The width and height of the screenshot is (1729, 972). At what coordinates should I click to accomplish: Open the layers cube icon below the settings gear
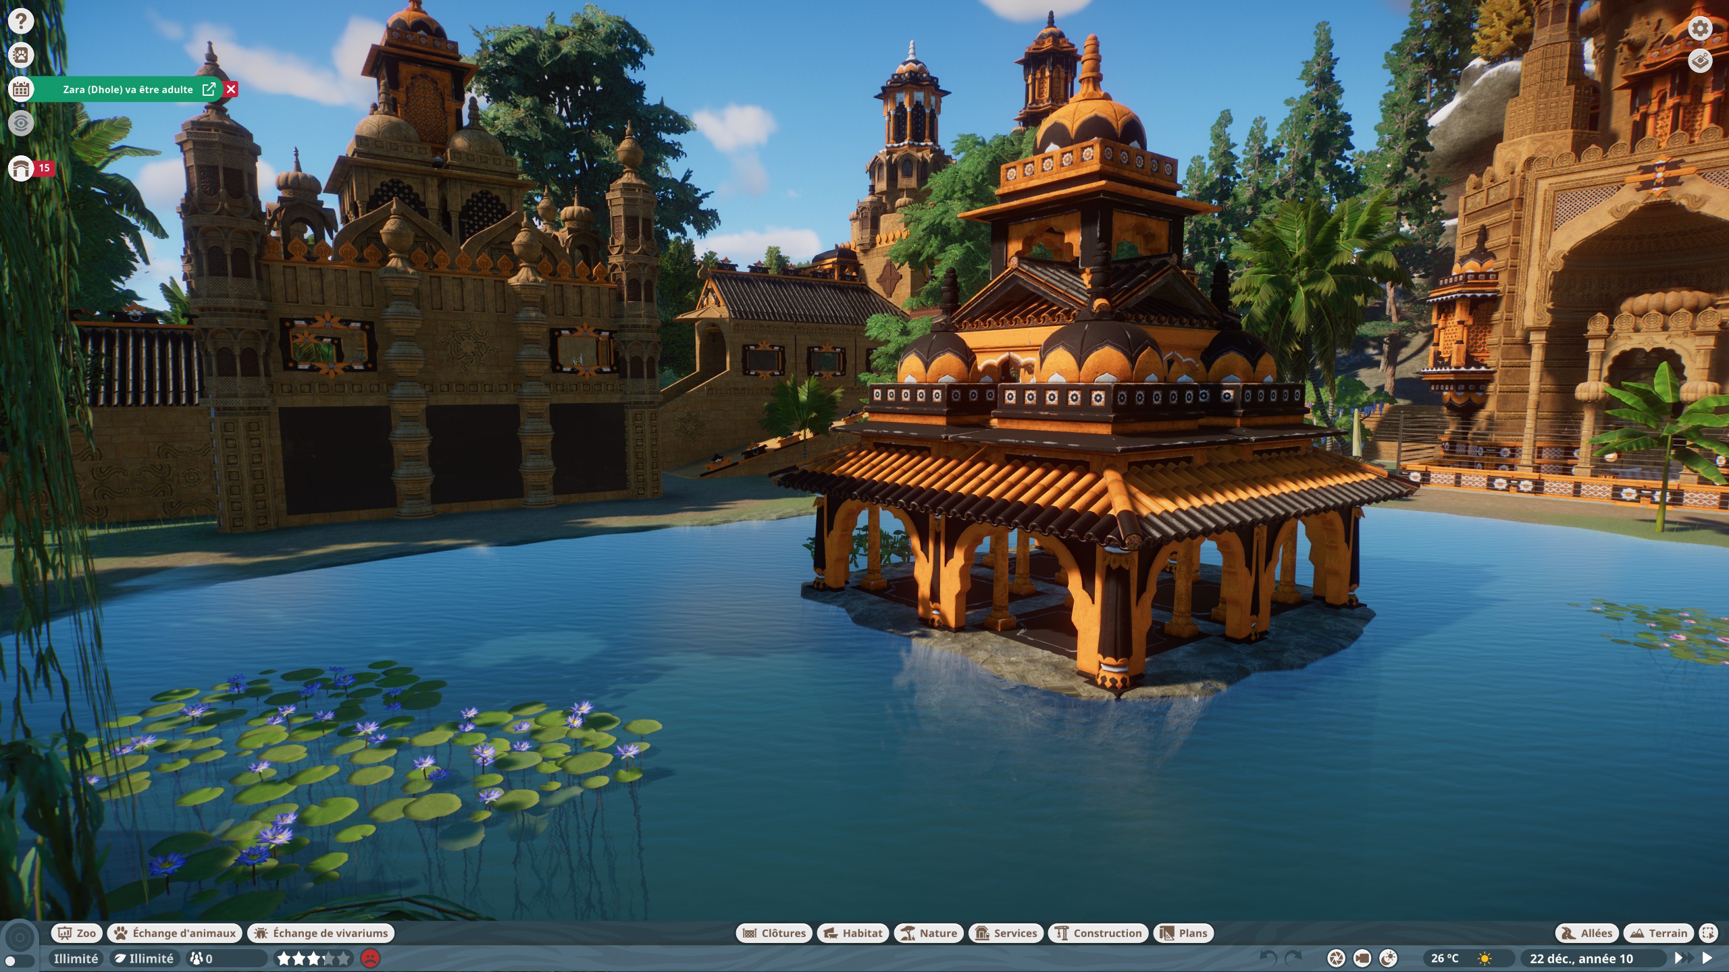point(1700,61)
